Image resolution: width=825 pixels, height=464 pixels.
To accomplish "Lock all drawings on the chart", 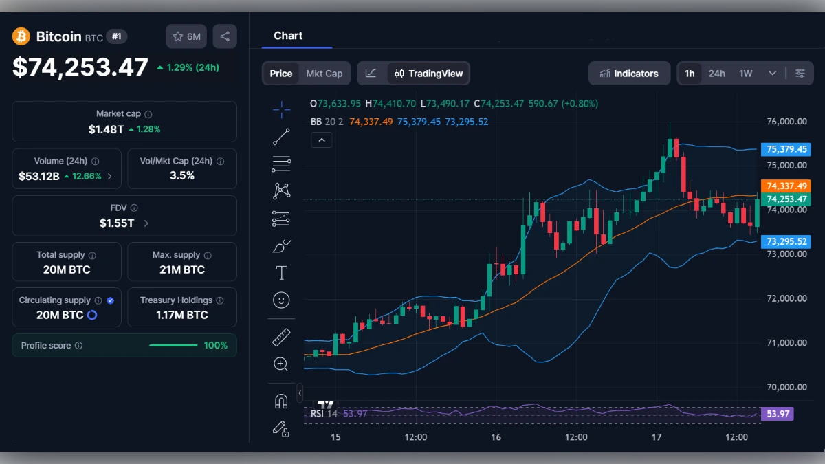I will (281, 429).
